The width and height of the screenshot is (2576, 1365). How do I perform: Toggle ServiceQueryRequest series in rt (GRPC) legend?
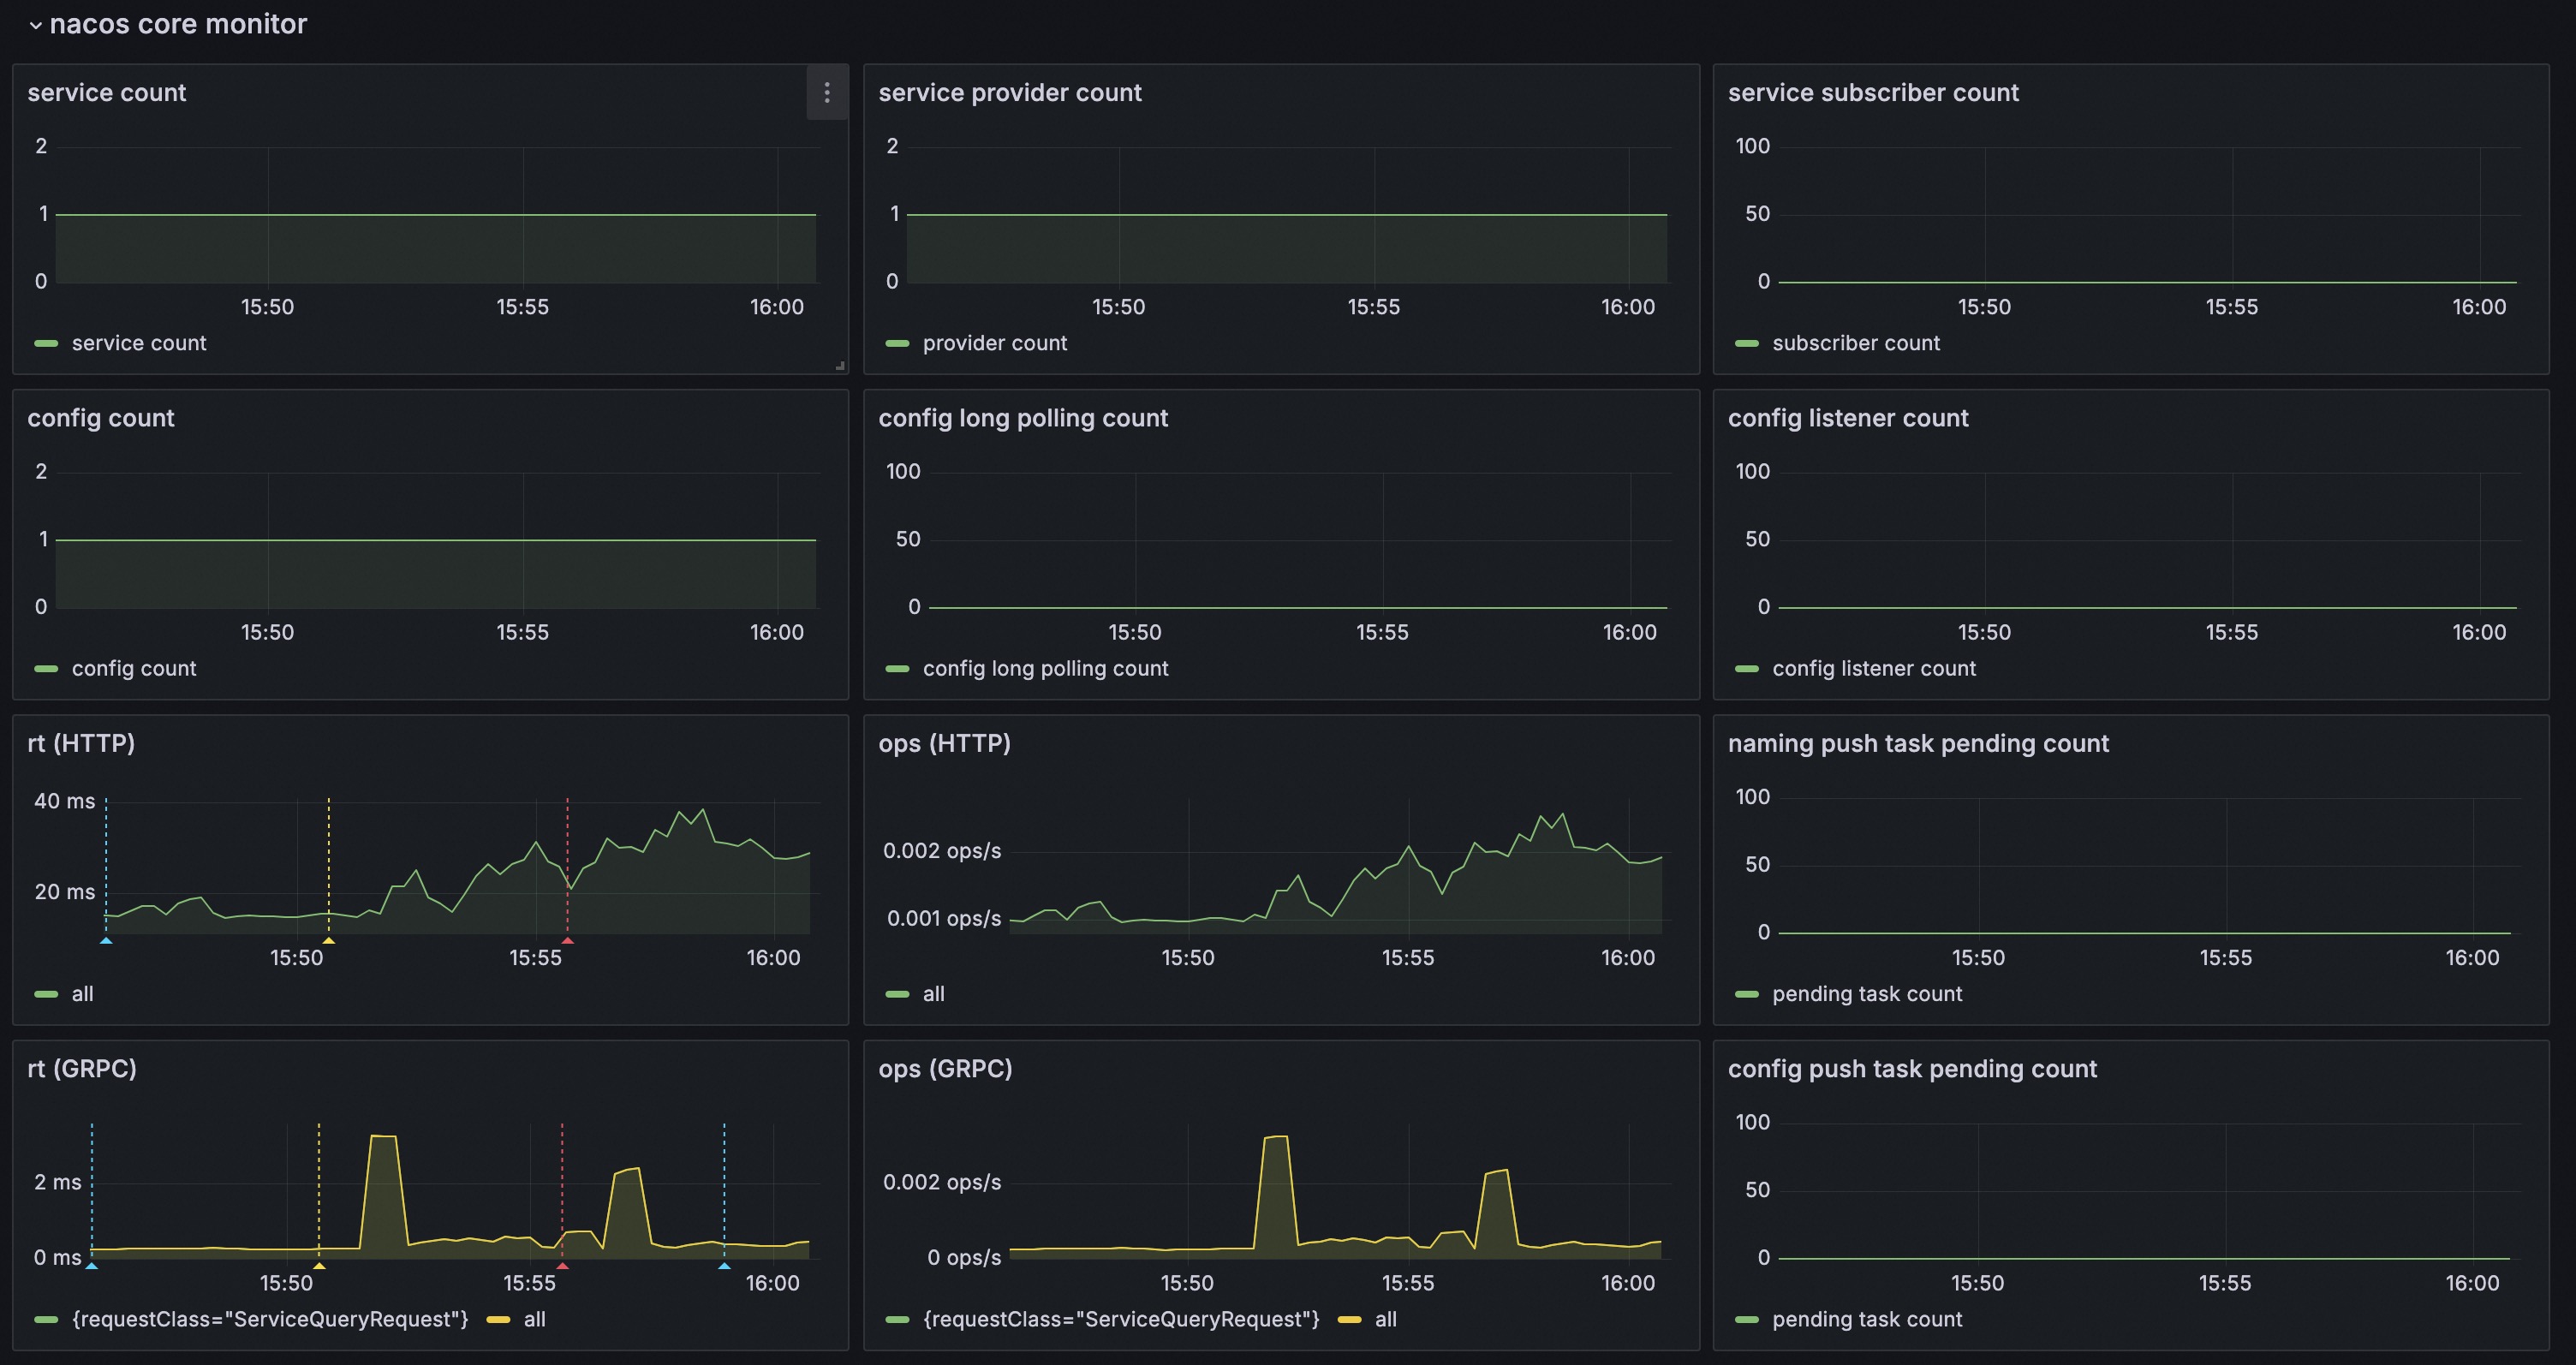click(x=270, y=1319)
